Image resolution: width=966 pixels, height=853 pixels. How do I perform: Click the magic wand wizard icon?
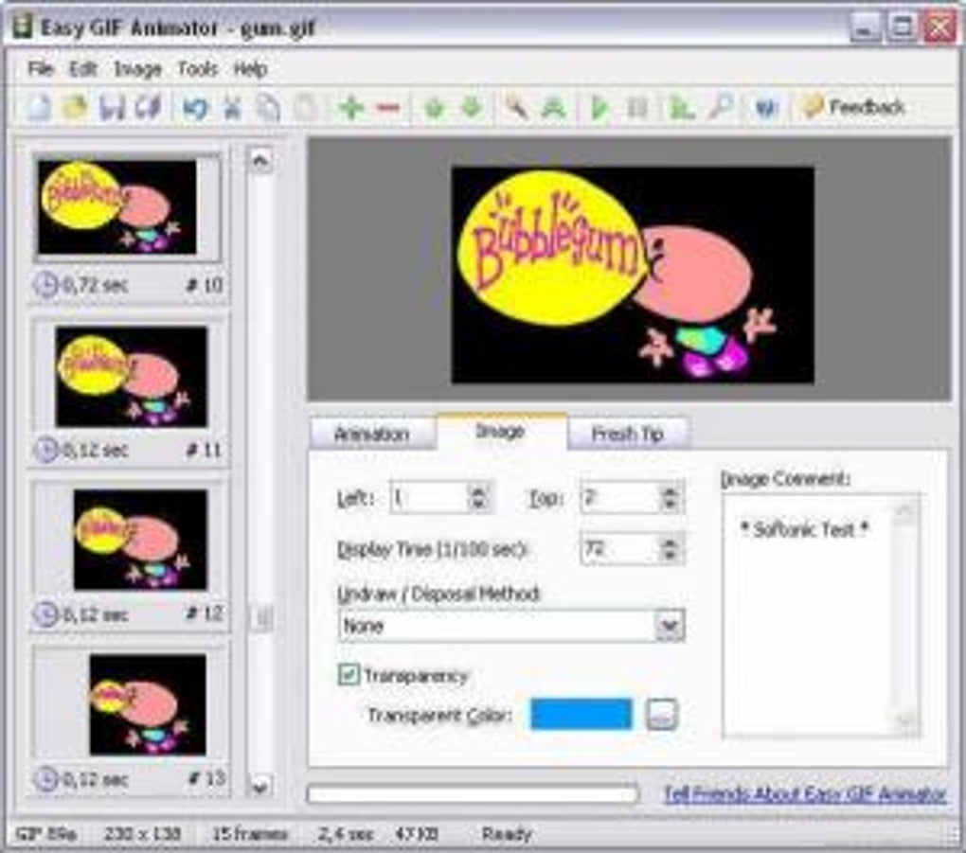click(516, 108)
